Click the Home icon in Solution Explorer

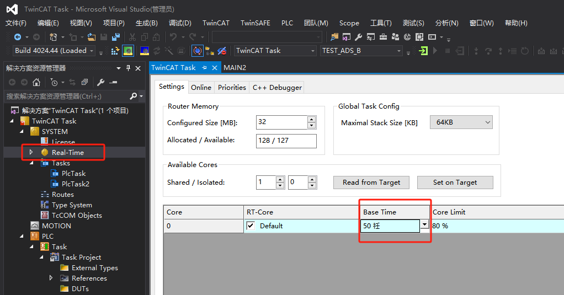coord(36,82)
